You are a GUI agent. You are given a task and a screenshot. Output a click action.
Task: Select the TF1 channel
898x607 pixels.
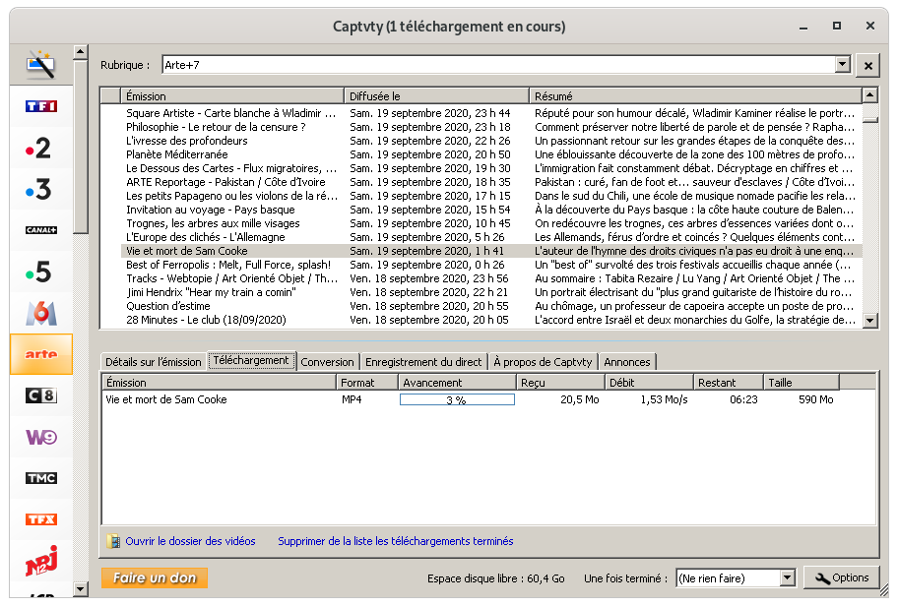tap(40, 106)
